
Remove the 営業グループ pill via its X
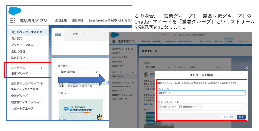tap(176, 107)
